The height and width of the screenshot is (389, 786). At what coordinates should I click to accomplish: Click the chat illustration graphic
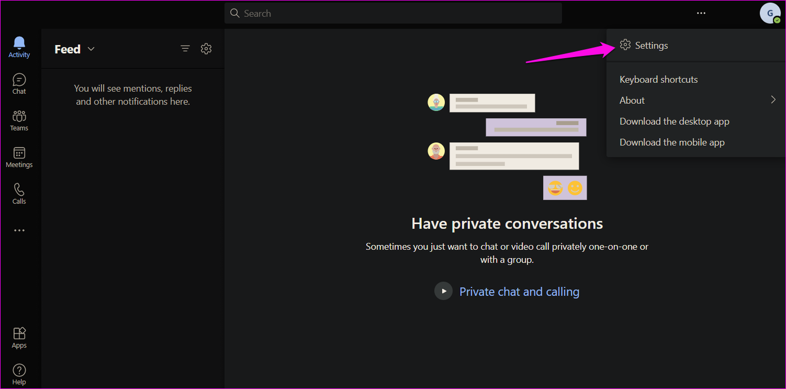click(507, 147)
